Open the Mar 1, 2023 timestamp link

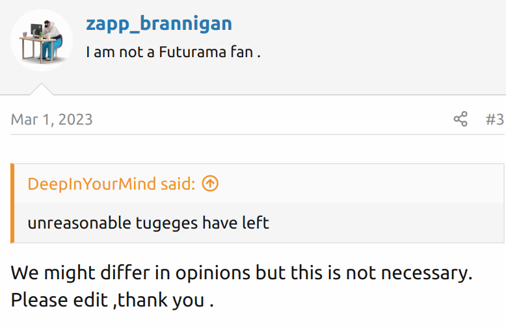(x=52, y=119)
